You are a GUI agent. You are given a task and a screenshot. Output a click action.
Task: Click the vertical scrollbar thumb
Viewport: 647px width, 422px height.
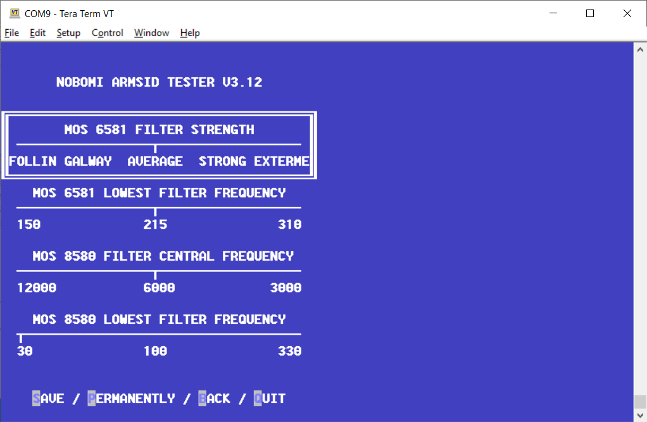(x=640, y=401)
